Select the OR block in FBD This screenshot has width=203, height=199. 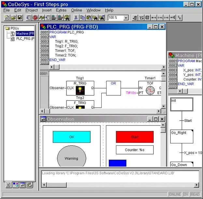pos(113,88)
